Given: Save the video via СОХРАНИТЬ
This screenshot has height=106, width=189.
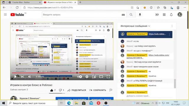Looking at the screenshot, I should tap(98, 90).
